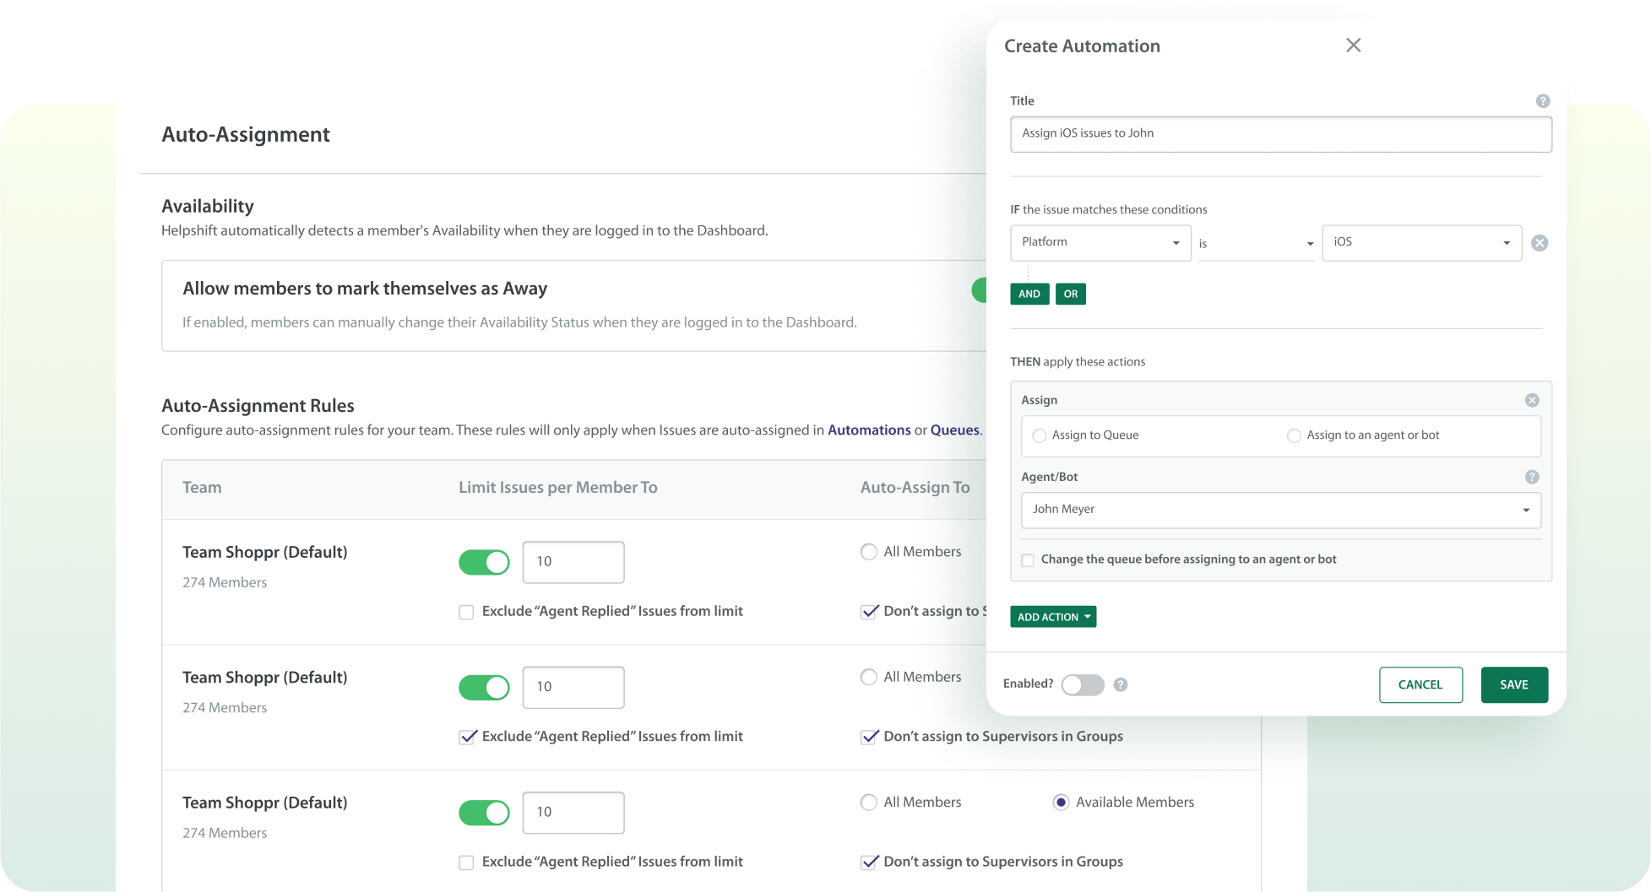Viewport: 1651px width, 892px height.
Task: Click help icon next to the Enabled toggle
Action: click(x=1121, y=684)
